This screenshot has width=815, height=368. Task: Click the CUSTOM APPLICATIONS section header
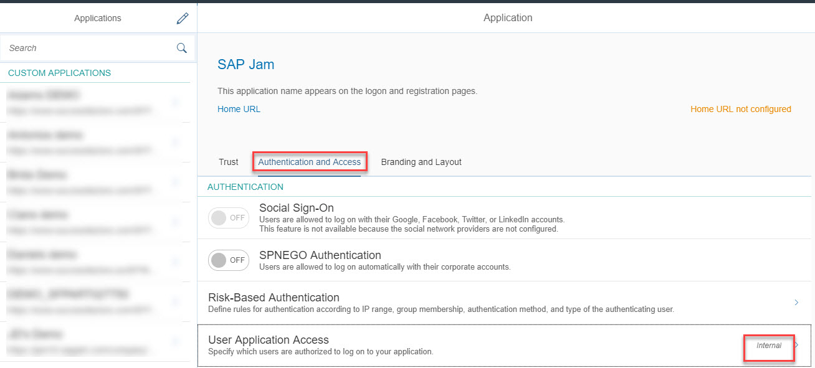(x=60, y=73)
